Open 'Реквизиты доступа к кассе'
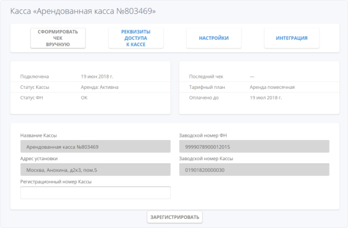The image size is (348, 228). (136, 38)
